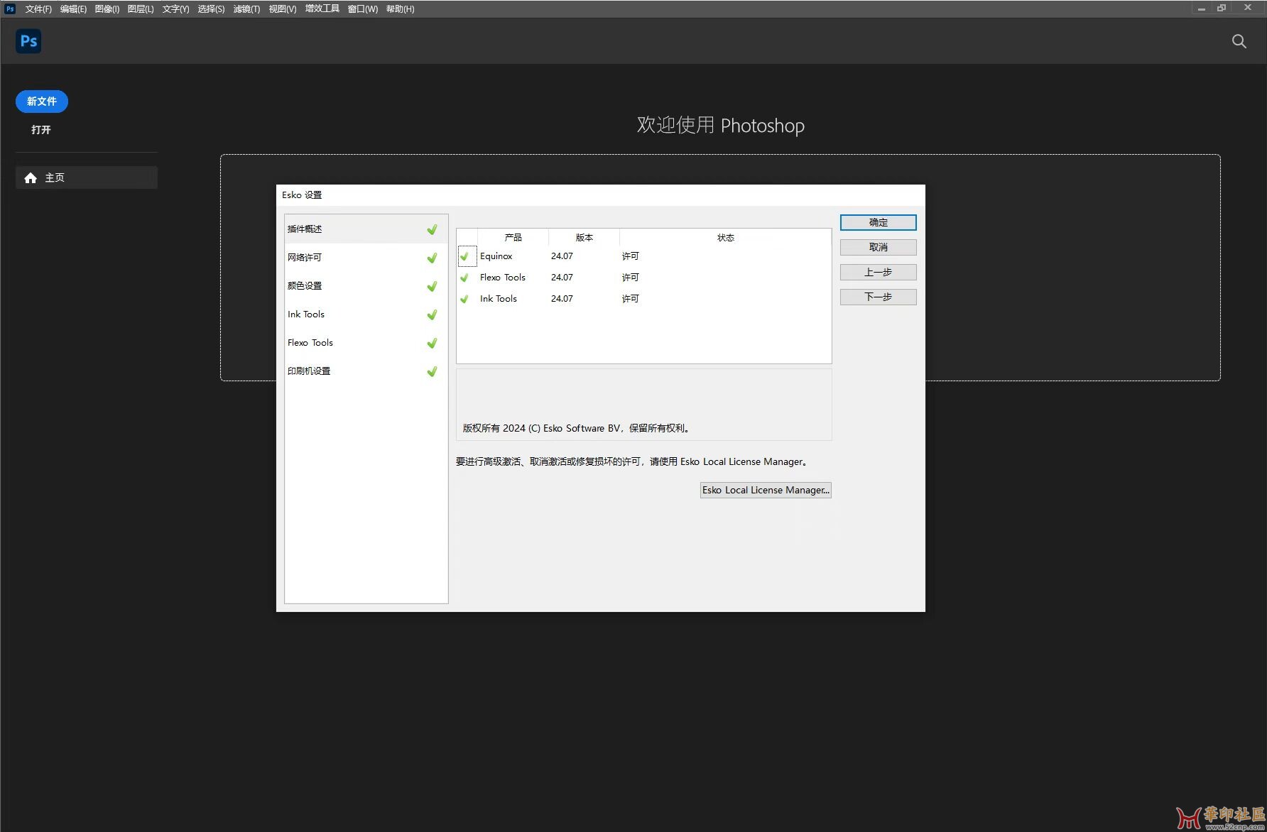Viewport: 1267px width, 832px height.
Task: Click the 版本 column header
Action: pos(584,237)
